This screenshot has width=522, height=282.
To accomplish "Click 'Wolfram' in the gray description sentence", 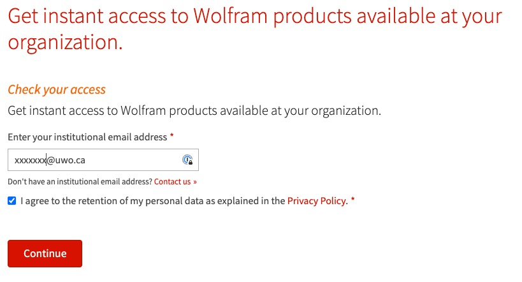I will (143, 110).
